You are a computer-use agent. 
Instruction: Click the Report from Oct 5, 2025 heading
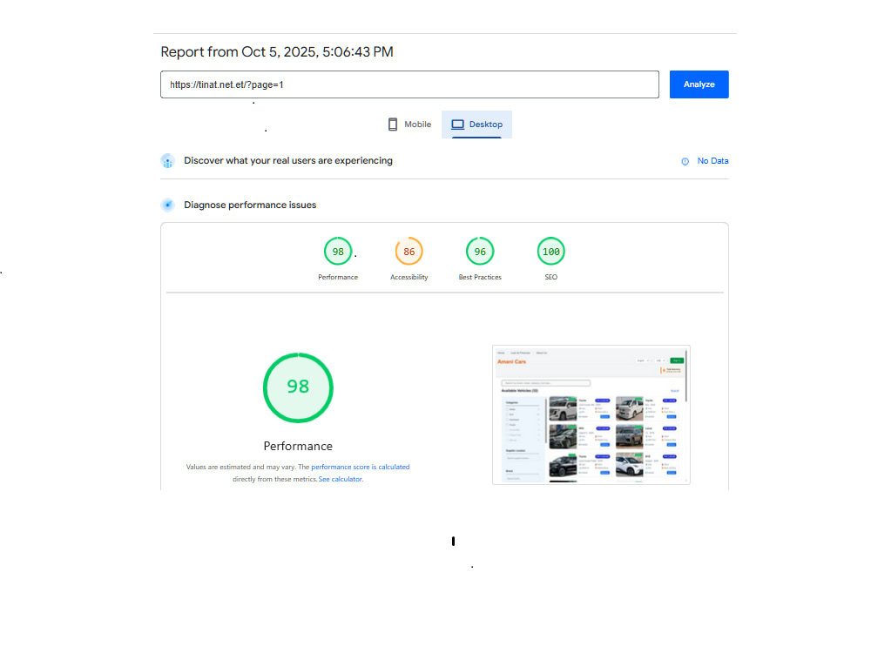coord(277,51)
